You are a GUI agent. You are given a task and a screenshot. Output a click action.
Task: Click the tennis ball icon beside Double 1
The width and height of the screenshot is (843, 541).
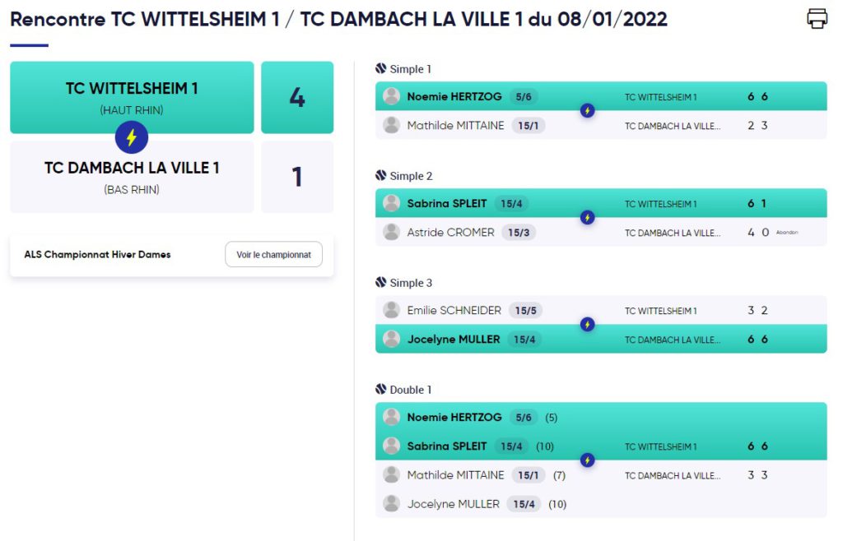tap(380, 389)
